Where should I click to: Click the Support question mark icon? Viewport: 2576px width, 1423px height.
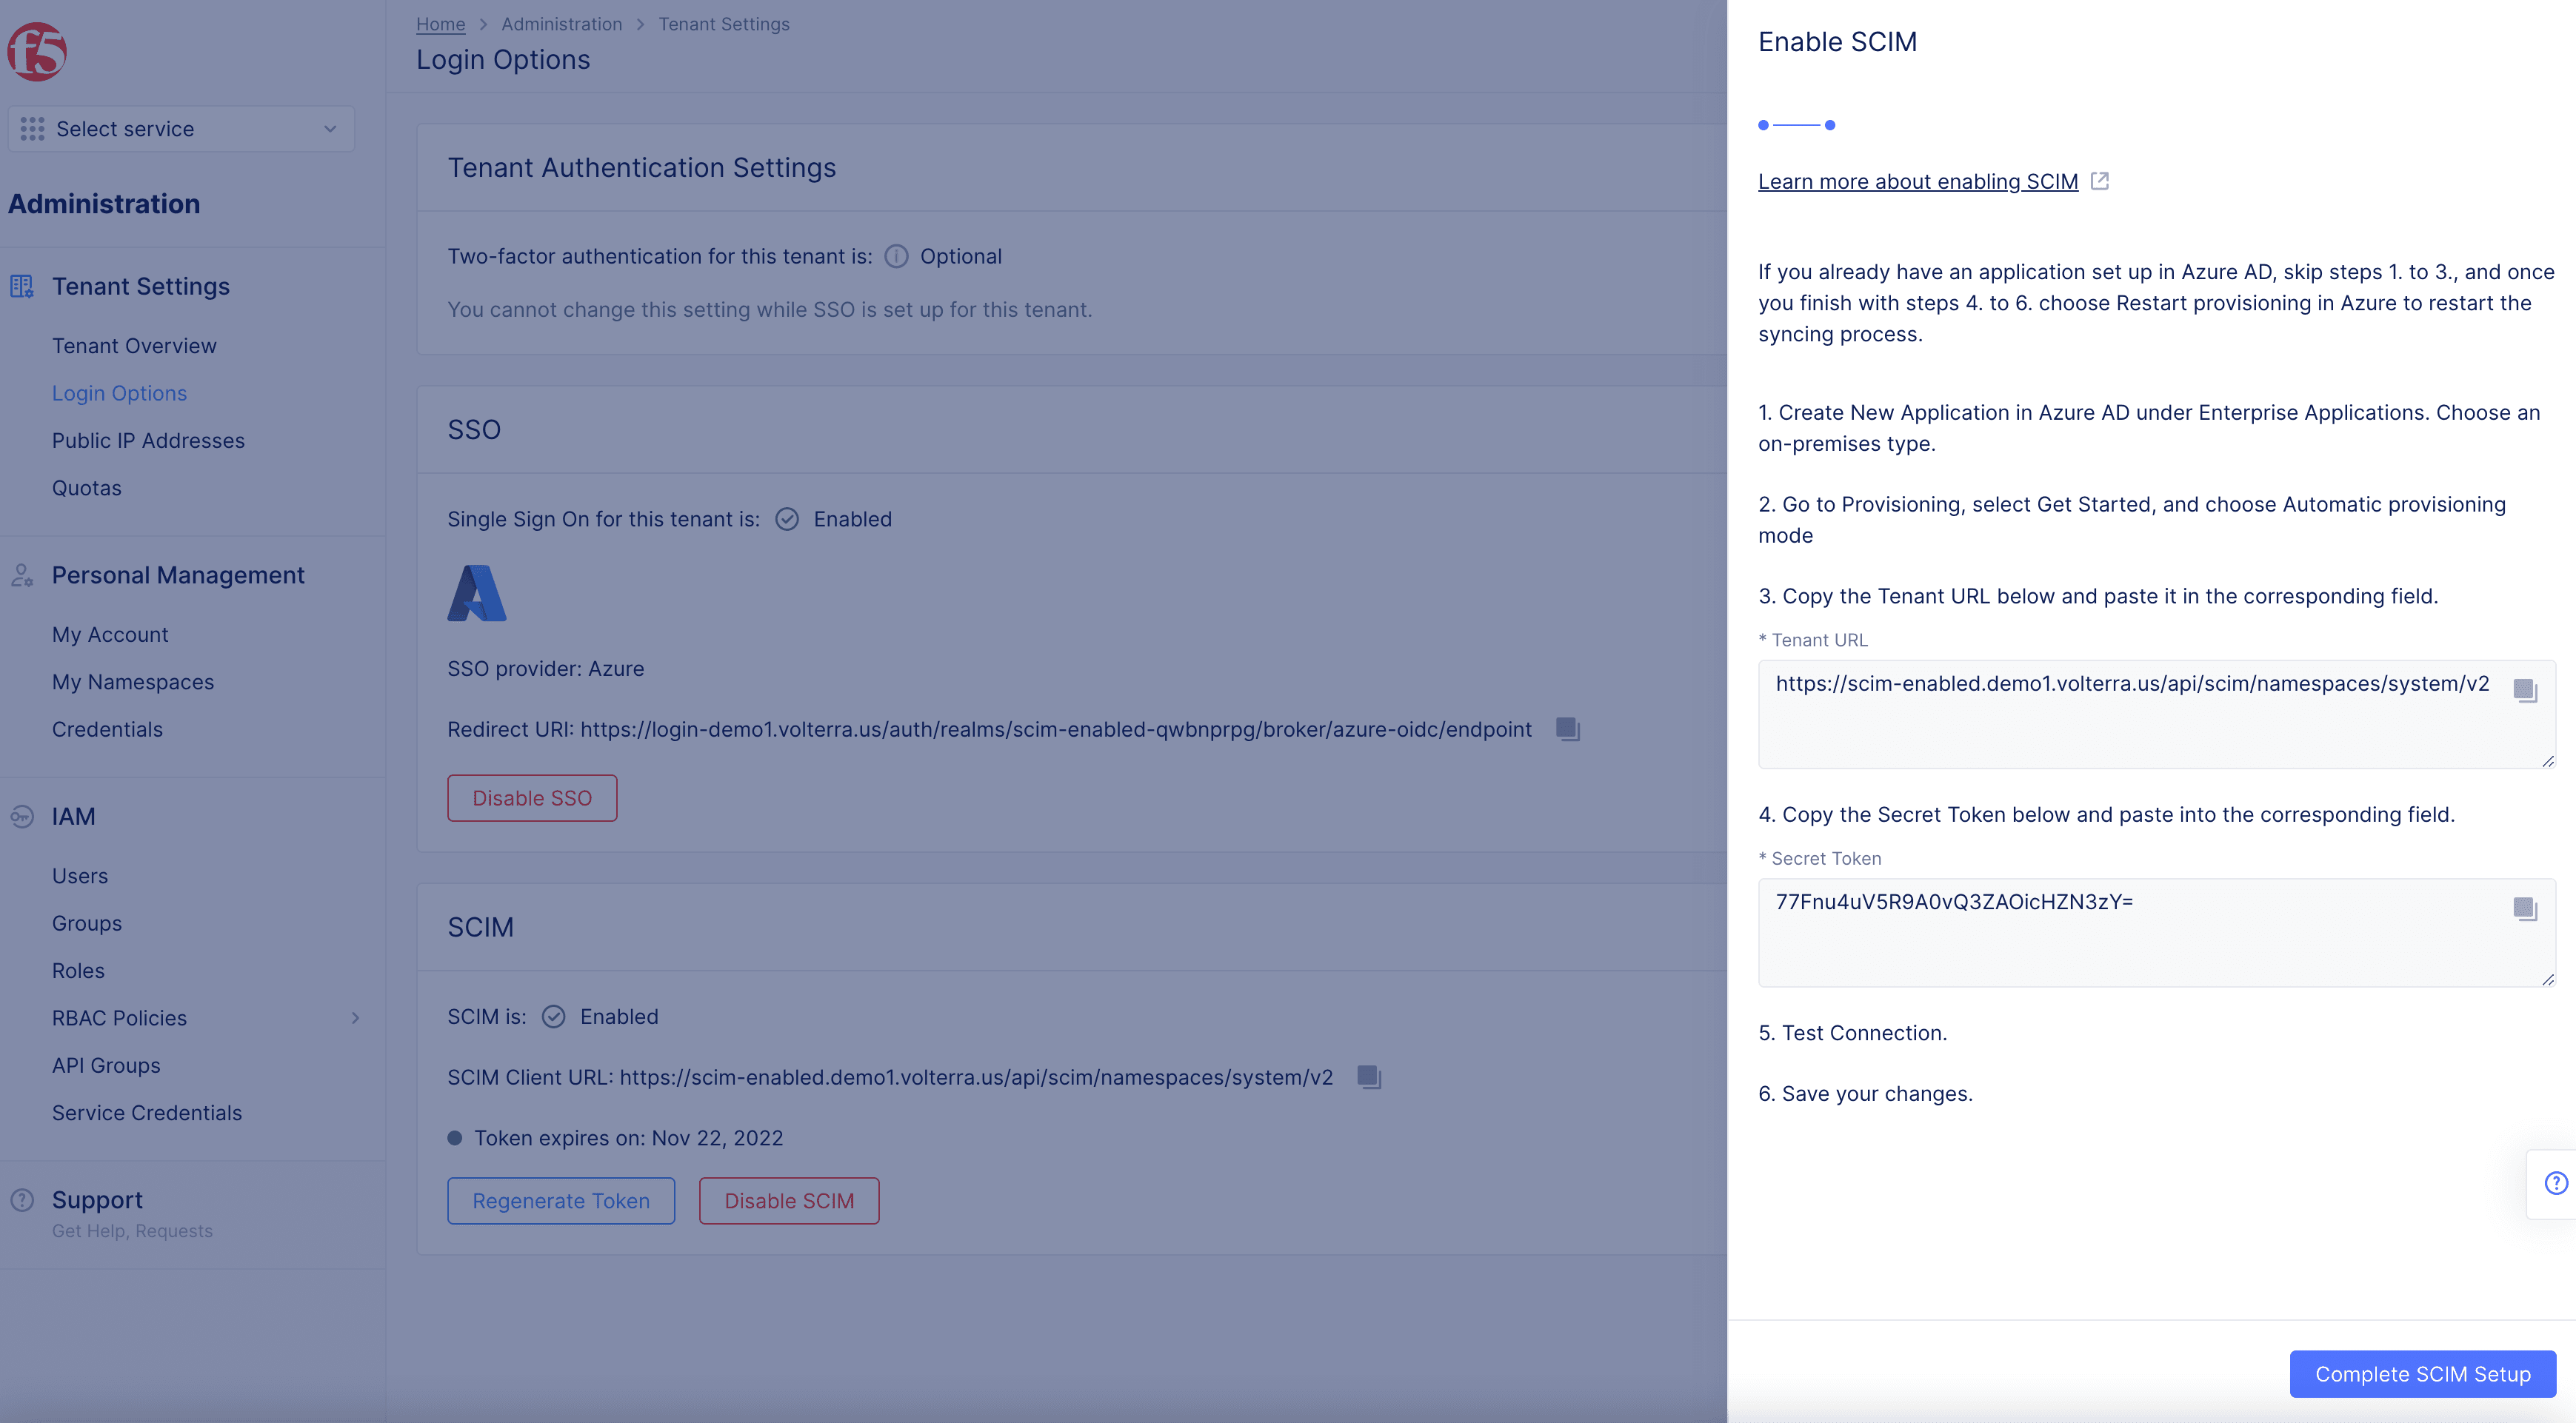point(22,1200)
